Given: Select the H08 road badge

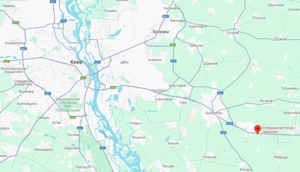Looking at the screenshot, I should click(x=223, y=133).
